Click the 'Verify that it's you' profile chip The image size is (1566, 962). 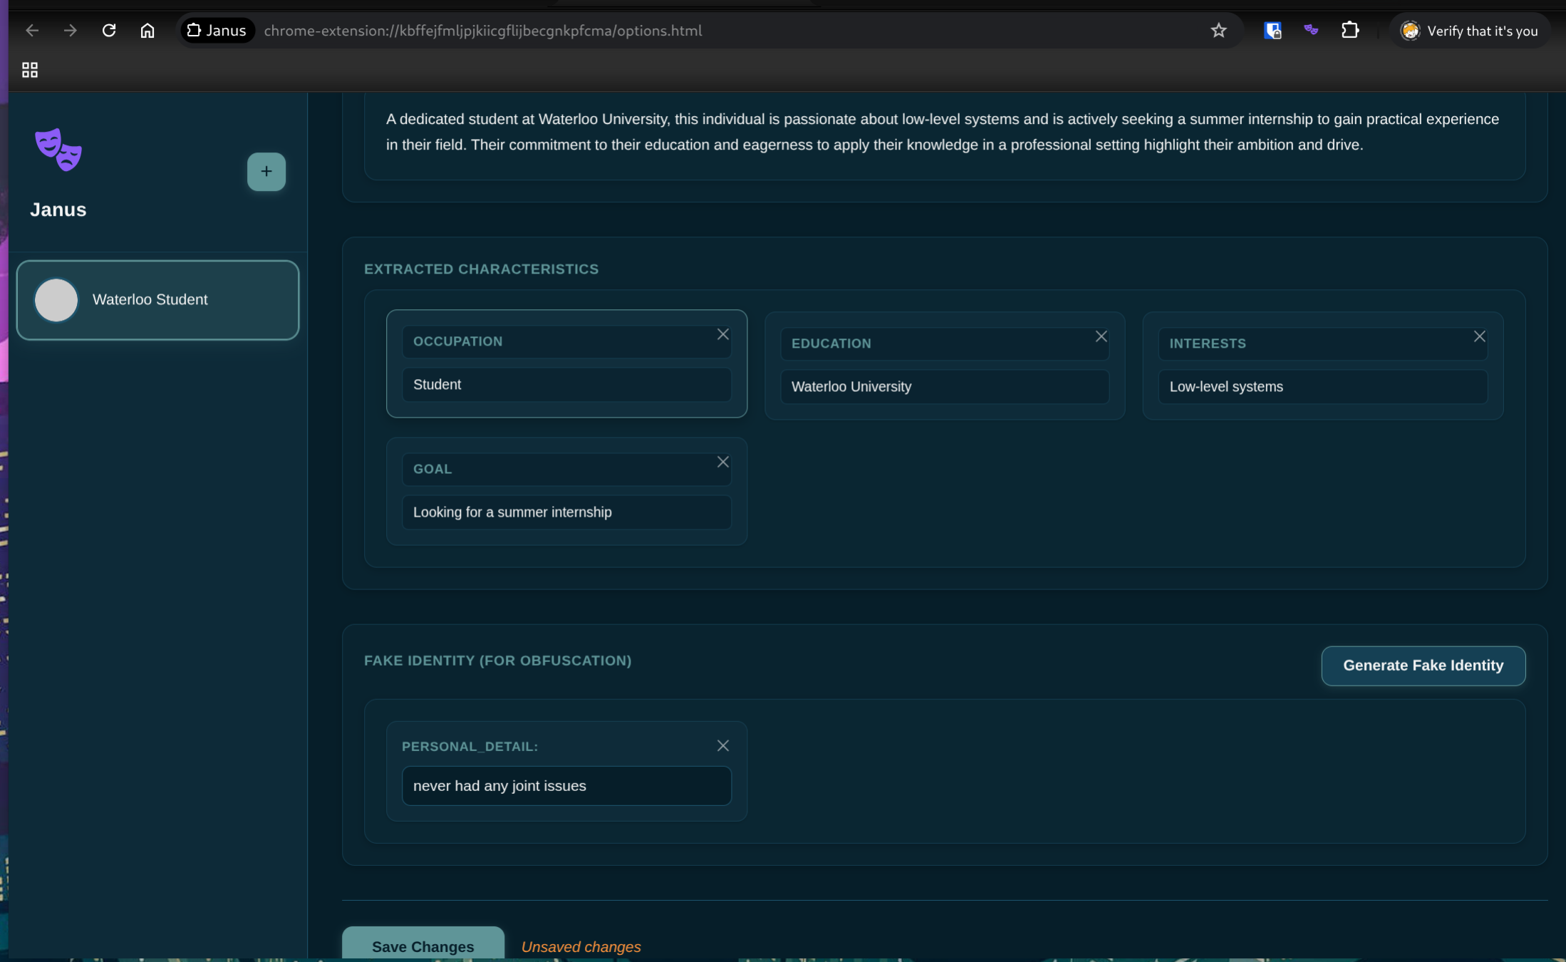click(x=1469, y=31)
